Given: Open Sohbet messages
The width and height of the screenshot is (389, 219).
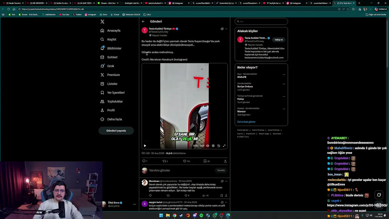Looking at the screenshot, I should click(x=109, y=57).
